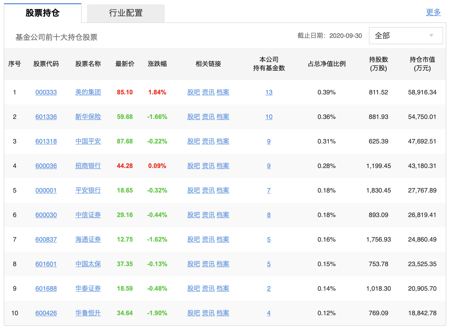The image size is (450, 328).
Task: Open 股吧 link for 华鲁恒升
Action: [194, 313]
